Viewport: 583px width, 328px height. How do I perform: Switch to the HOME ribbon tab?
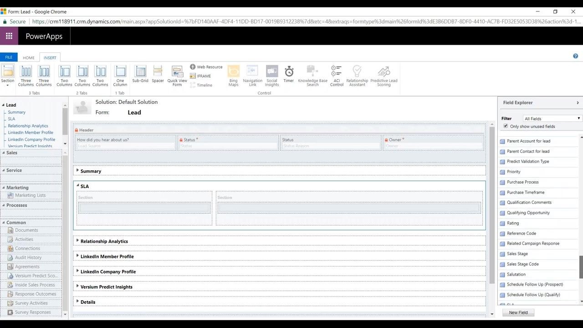coord(29,58)
